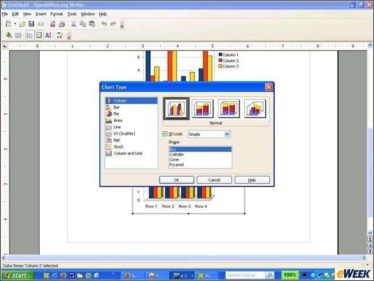Image resolution: width=374 pixels, height=281 pixels.
Task: Click the Windows start button
Action: 18,275
